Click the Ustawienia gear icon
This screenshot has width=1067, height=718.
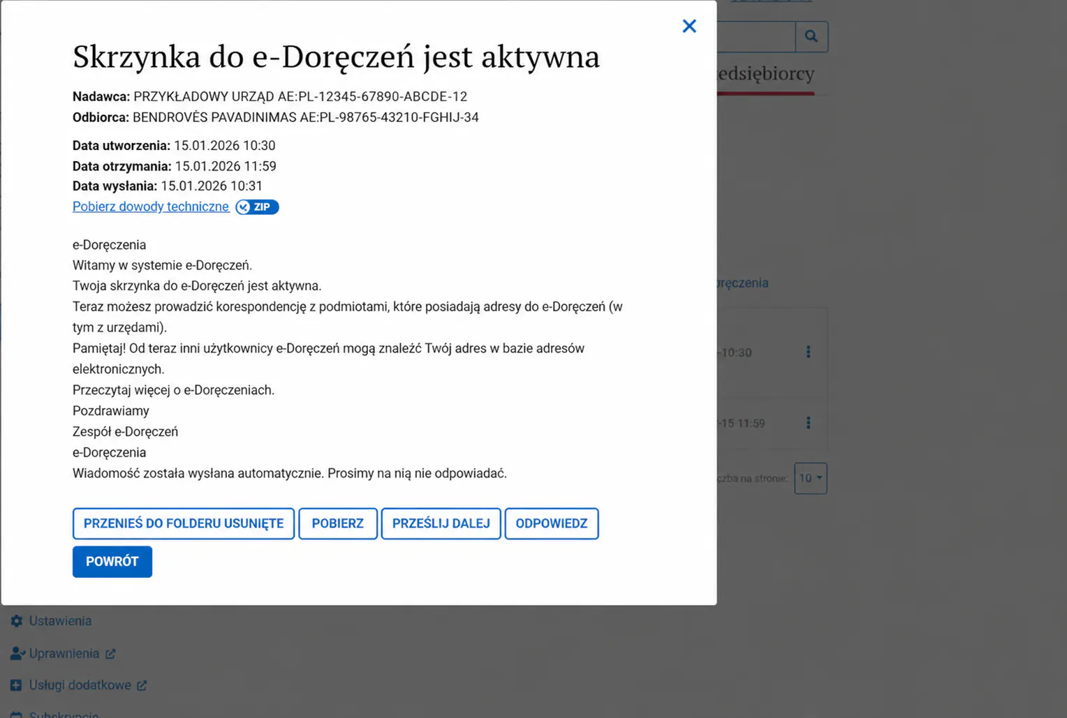[x=17, y=621]
